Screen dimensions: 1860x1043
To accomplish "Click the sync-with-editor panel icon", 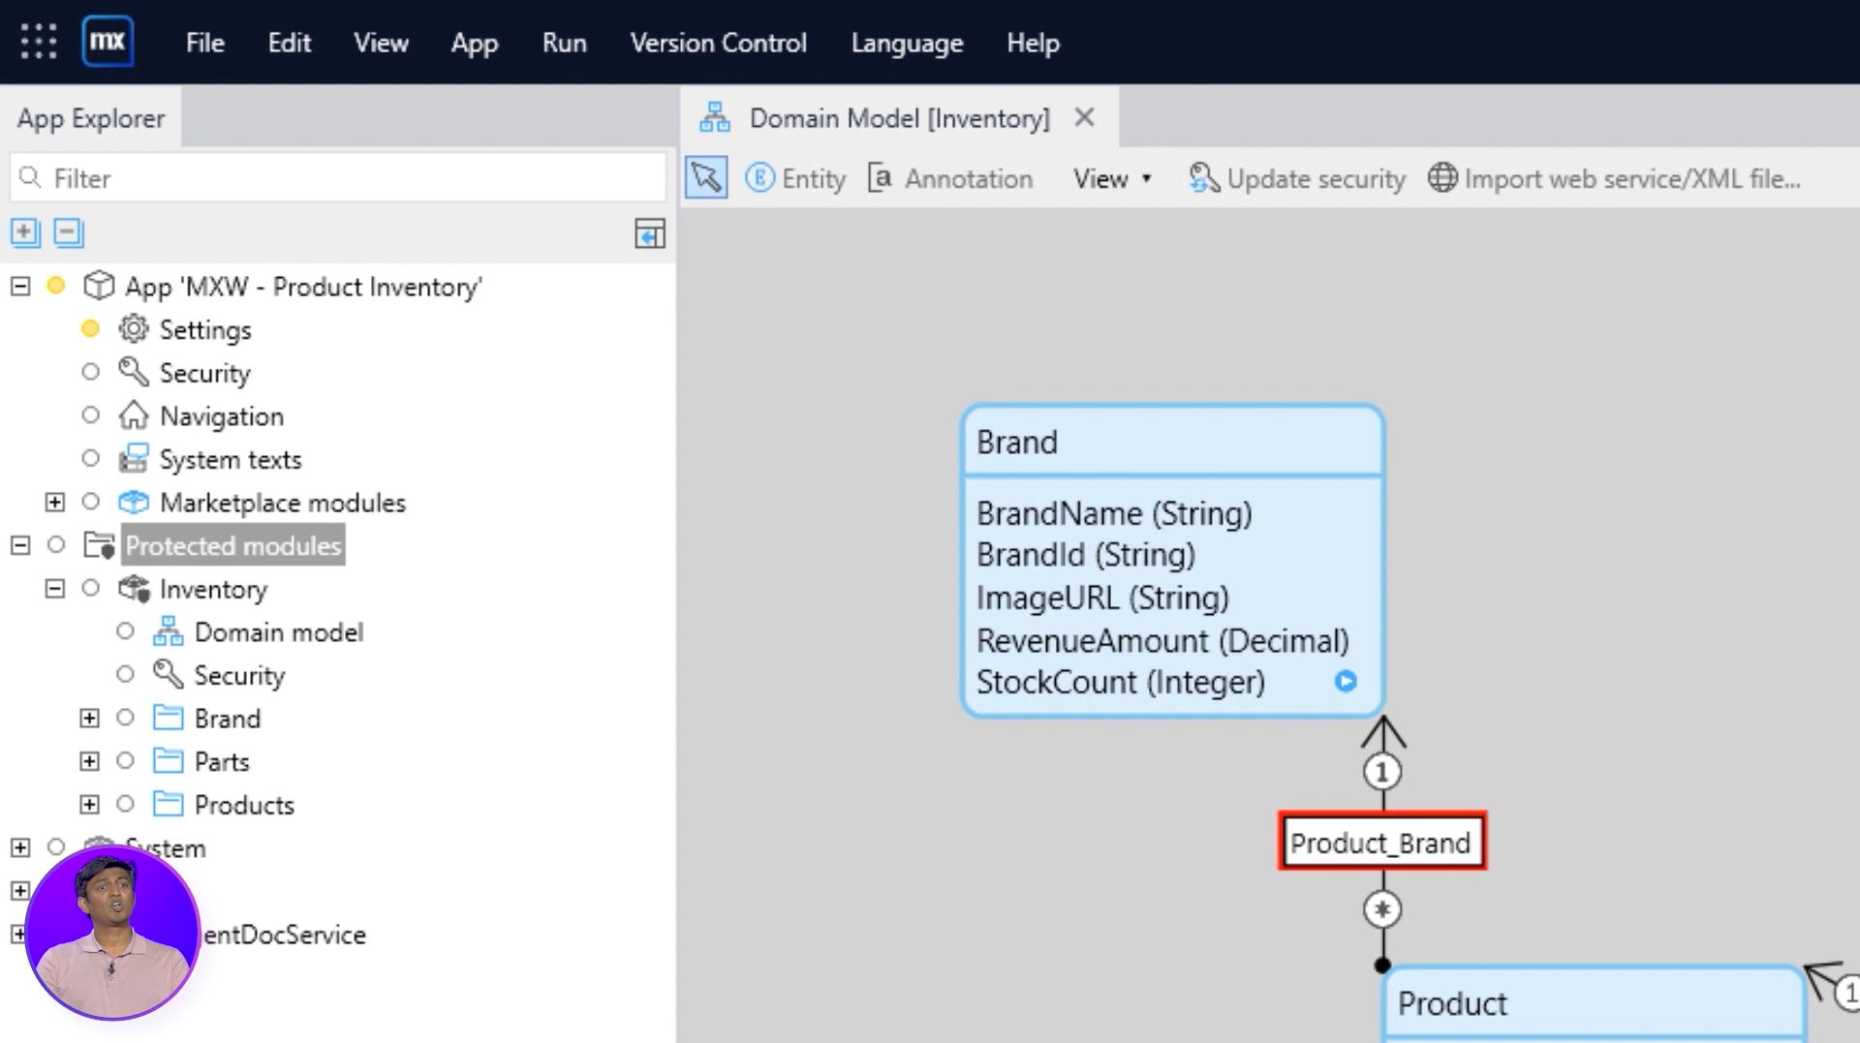I will point(649,233).
